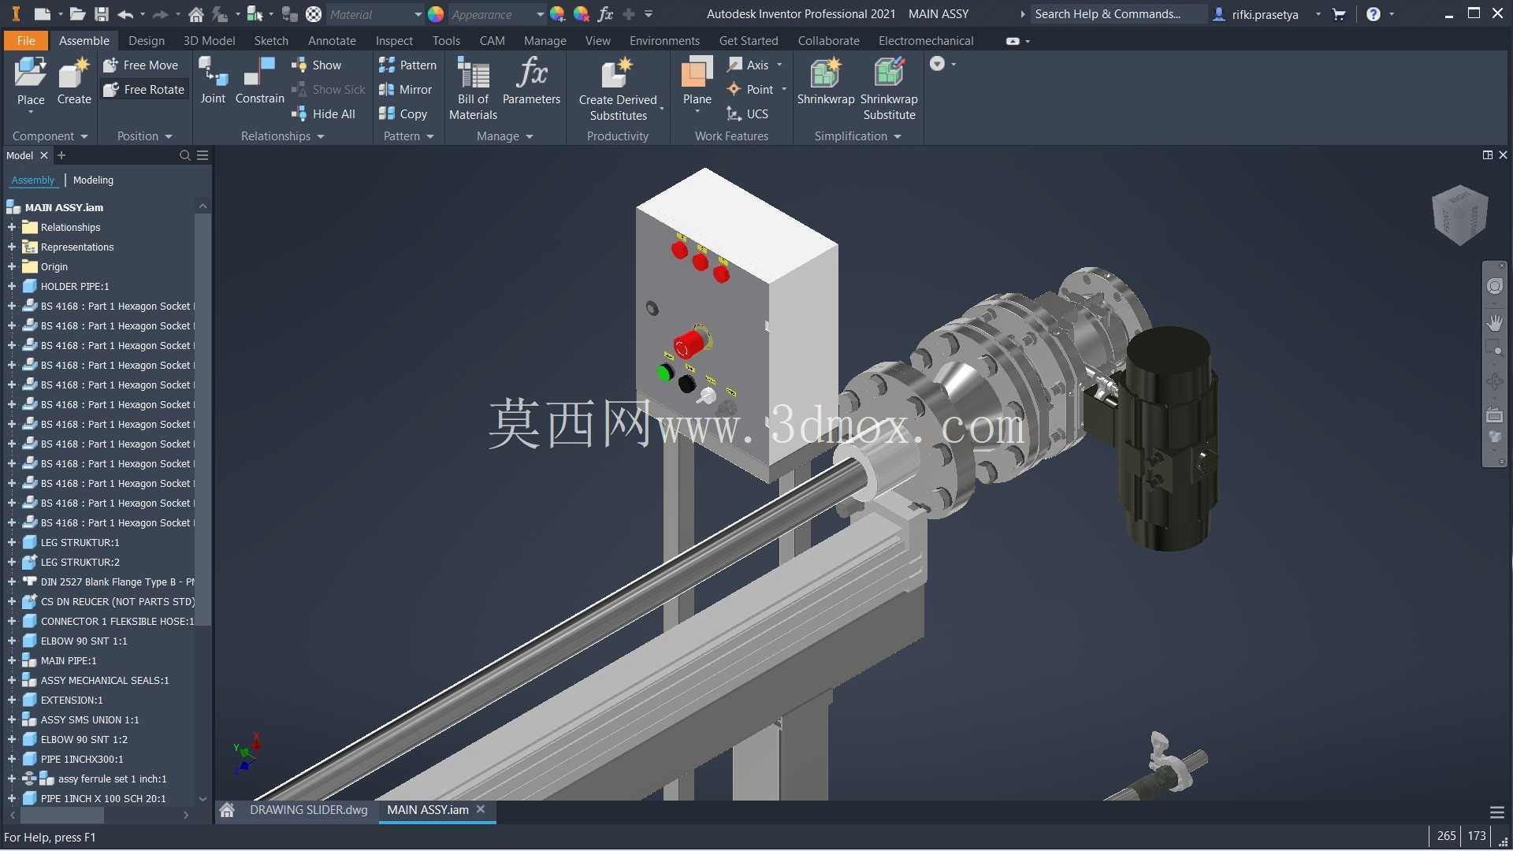Add a new browser panel with plus
The image size is (1513, 851).
(61, 156)
